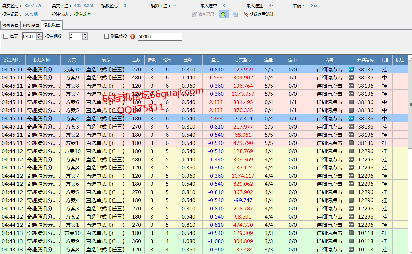Open detail icon for 04:43:13 方案9 row
The image size is (412, 254).
tap(351, 241)
